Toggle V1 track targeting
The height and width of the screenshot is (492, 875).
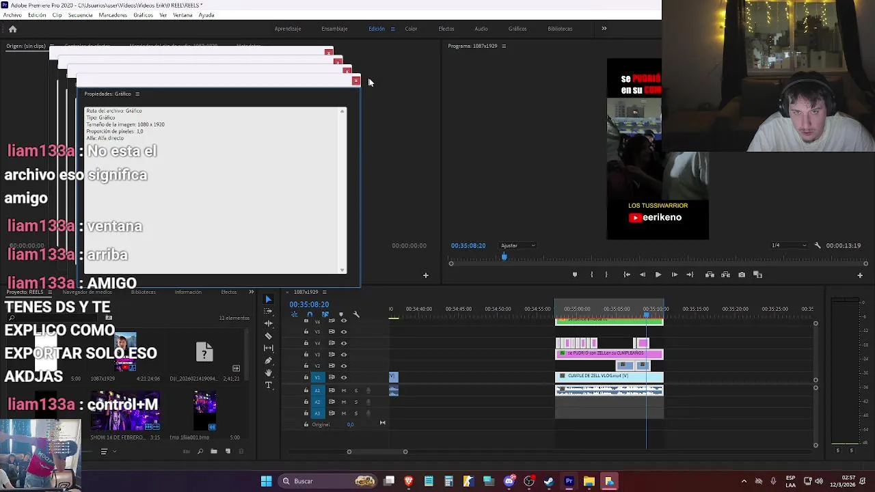tap(317, 377)
